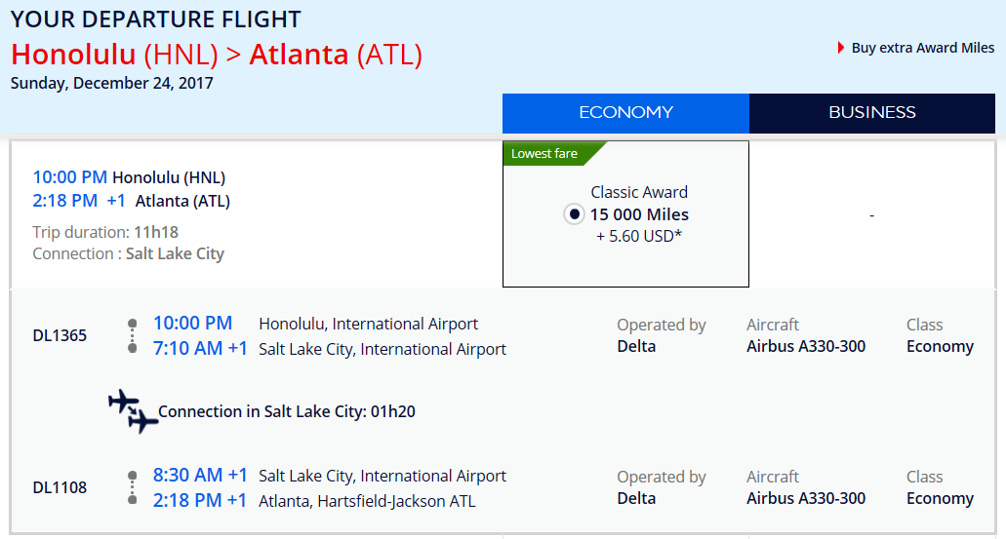Open the Buy extra Award Miles link

pos(923,48)
